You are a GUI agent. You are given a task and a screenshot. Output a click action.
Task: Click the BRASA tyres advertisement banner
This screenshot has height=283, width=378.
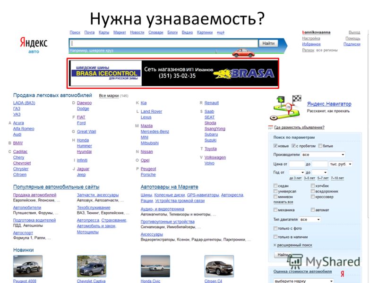pos(173,73)
